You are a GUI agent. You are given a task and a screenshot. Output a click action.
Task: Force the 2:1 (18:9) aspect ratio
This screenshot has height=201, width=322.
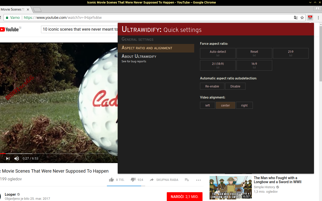click(x=218, y=65)
